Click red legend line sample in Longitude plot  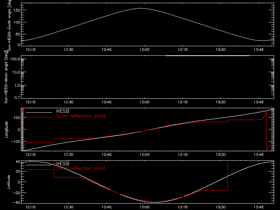pos(39,117)
